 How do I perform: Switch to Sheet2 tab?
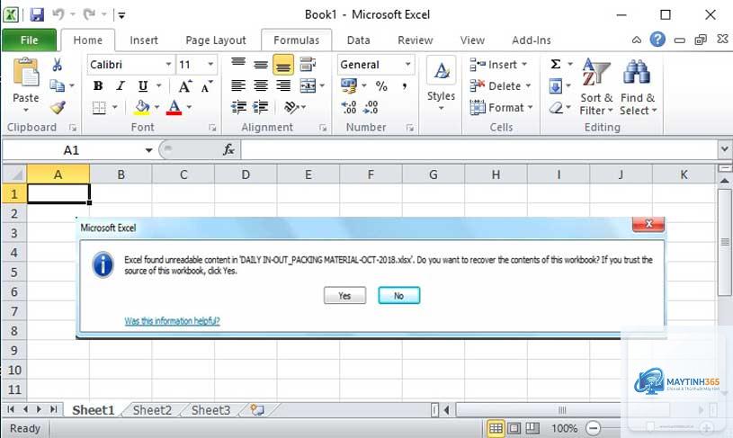[x=152, y=410]
